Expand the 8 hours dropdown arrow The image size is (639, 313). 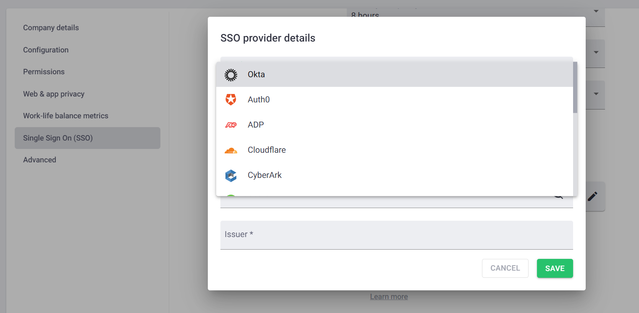(x=596, y=11)
